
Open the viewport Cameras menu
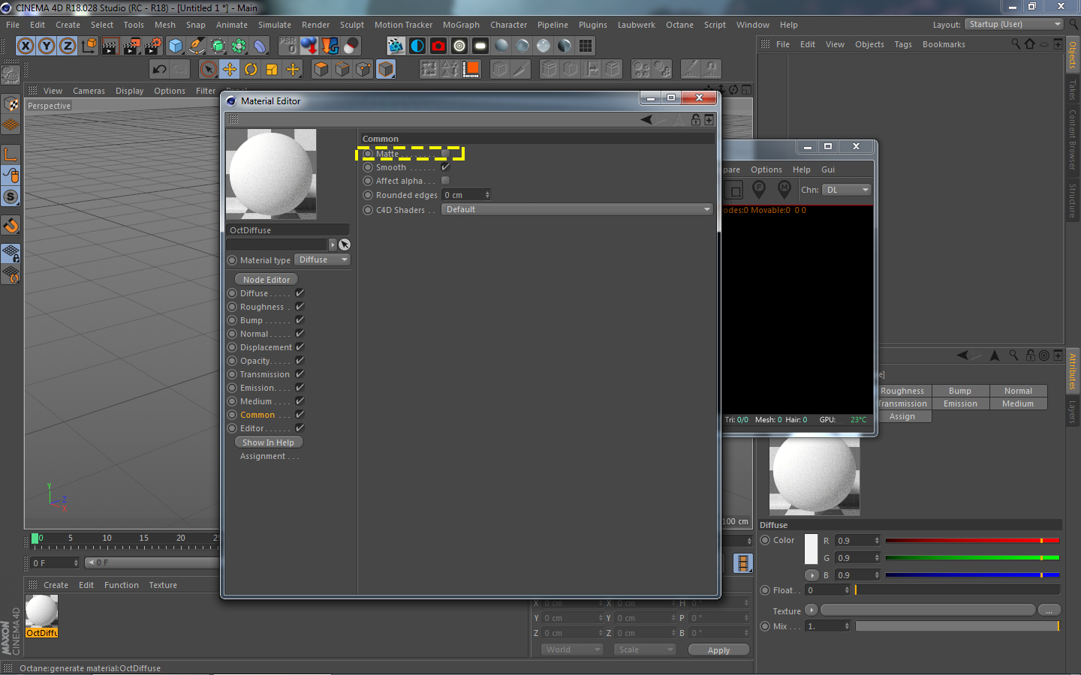click(x=89, y=91)
